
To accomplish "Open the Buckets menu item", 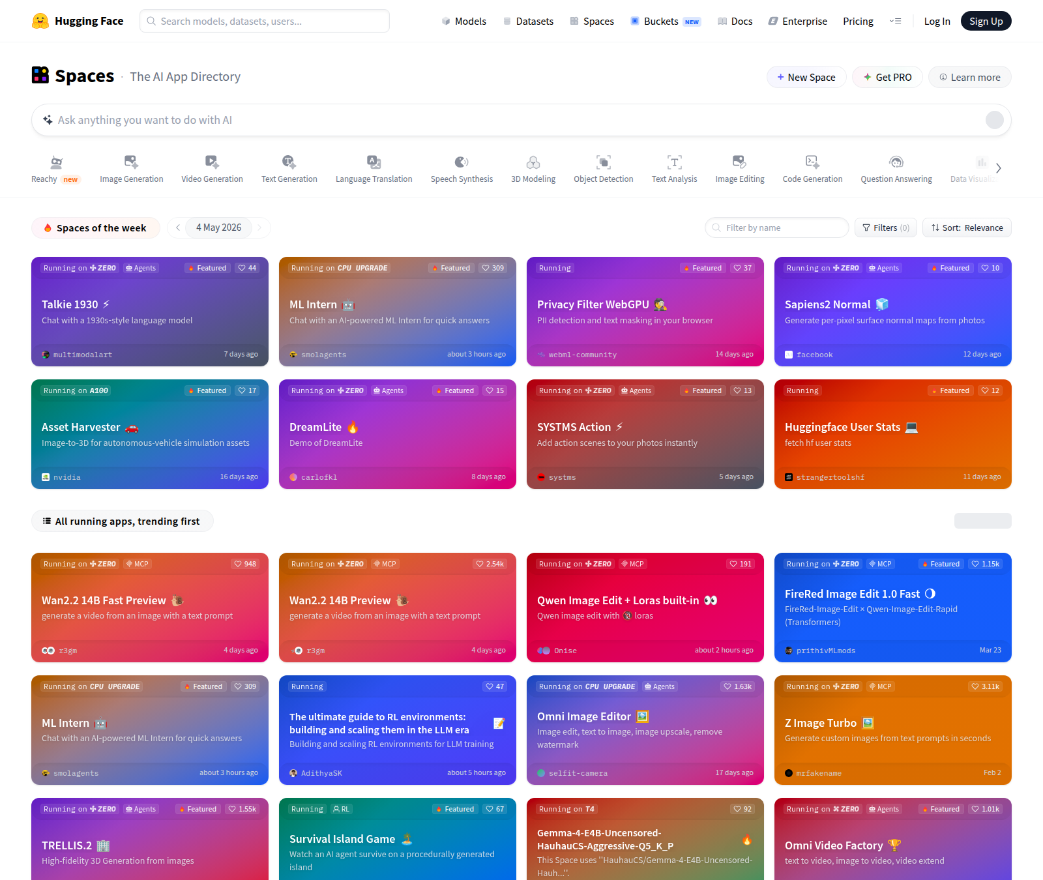I will (666, 21).
